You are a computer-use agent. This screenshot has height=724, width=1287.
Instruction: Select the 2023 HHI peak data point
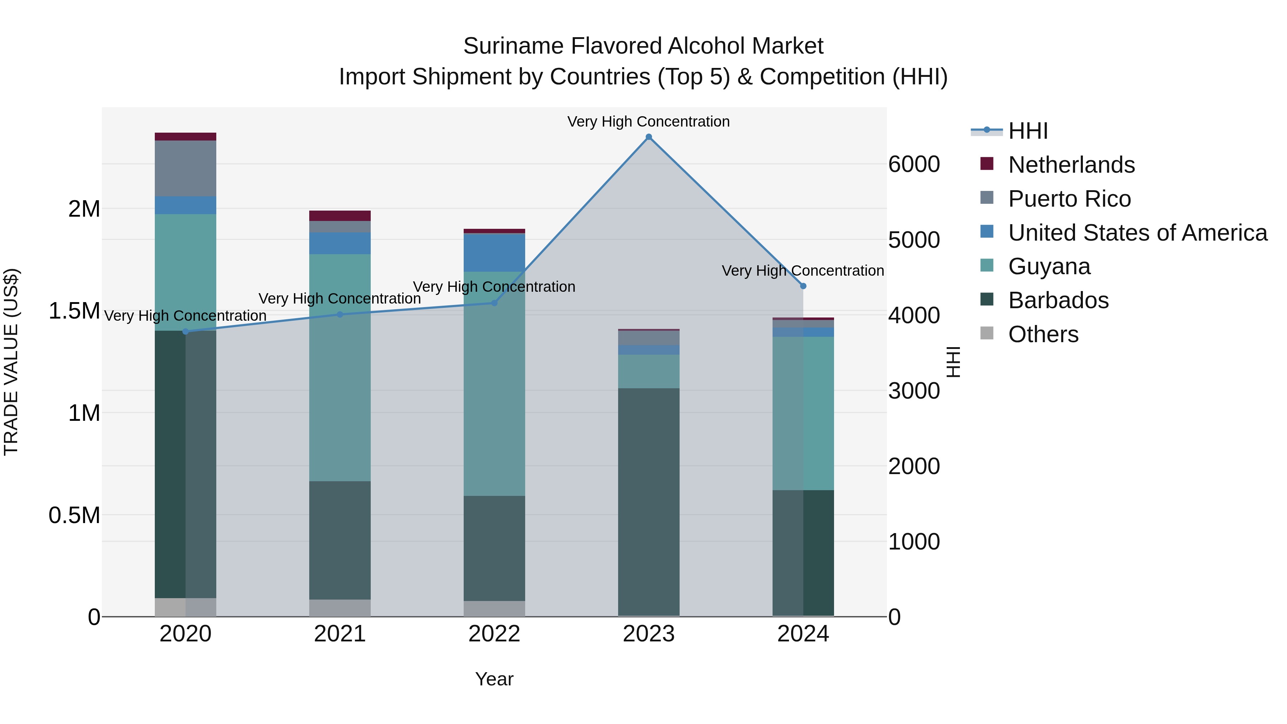pyautogui.click(x=649, y=137)
